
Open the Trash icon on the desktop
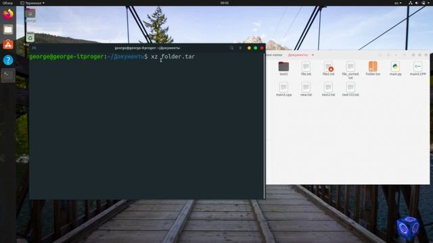pos(30,38)
